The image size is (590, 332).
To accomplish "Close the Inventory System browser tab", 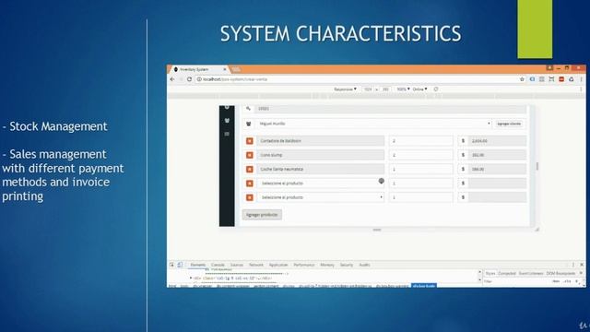I will (225, 70).
